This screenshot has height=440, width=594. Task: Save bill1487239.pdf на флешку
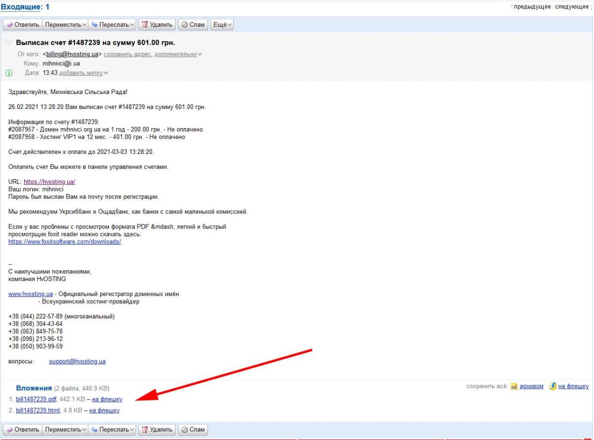[x=107, y=399]
